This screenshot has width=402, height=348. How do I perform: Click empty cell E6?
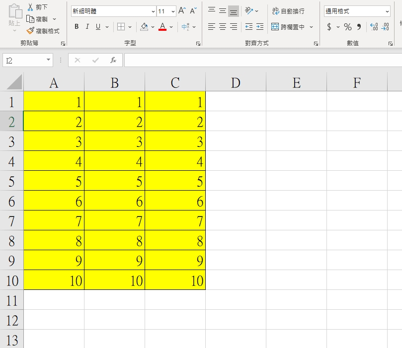tap(296, 201)
